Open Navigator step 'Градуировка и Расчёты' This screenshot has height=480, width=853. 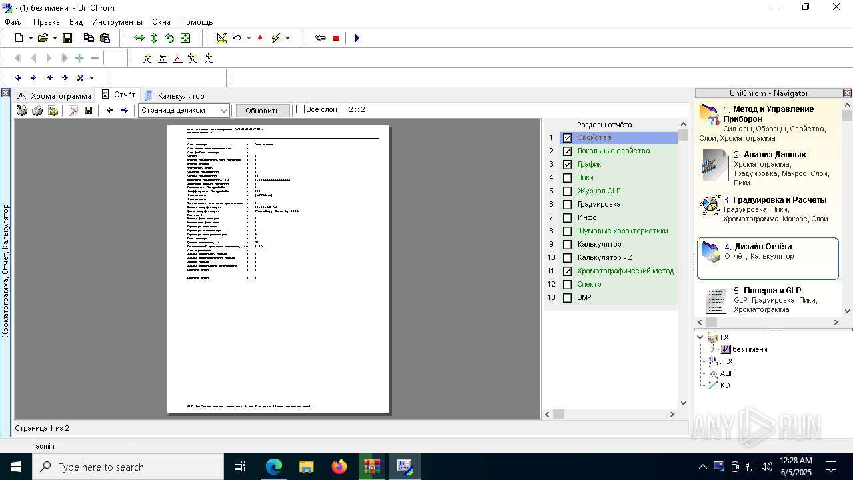tap(768, 209)
